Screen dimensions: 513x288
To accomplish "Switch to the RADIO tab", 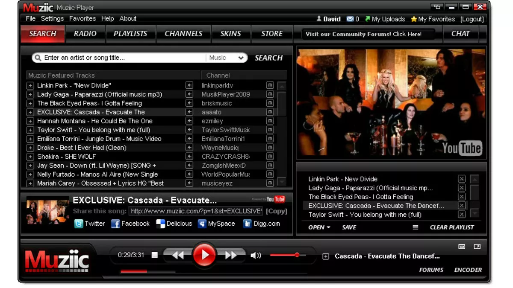I will pyautogui.click(x=85, y=34).
